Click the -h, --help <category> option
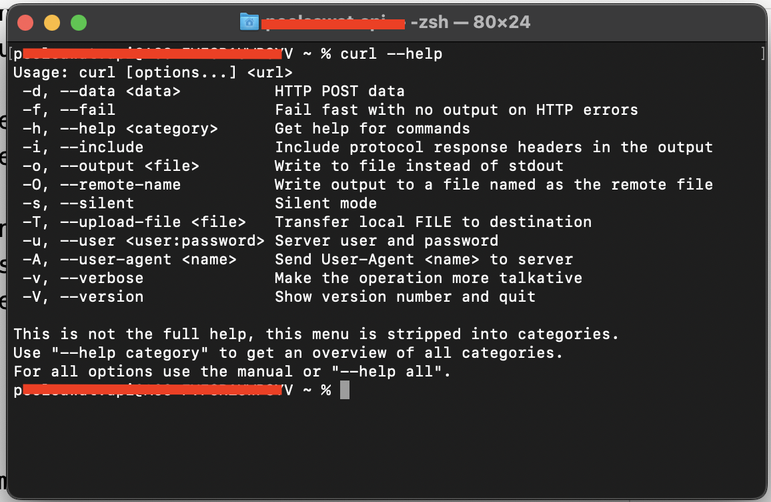The height and width of the screenshot is (502, 771). [x=121, y=129]
